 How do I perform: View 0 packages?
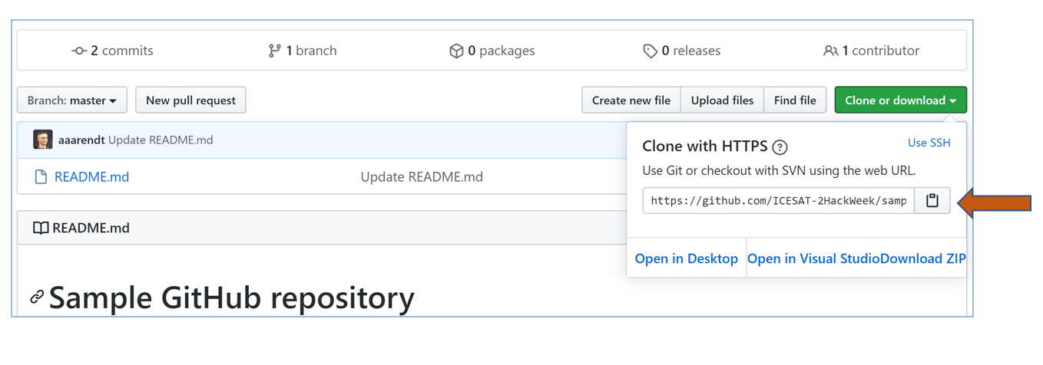[492, 51]
